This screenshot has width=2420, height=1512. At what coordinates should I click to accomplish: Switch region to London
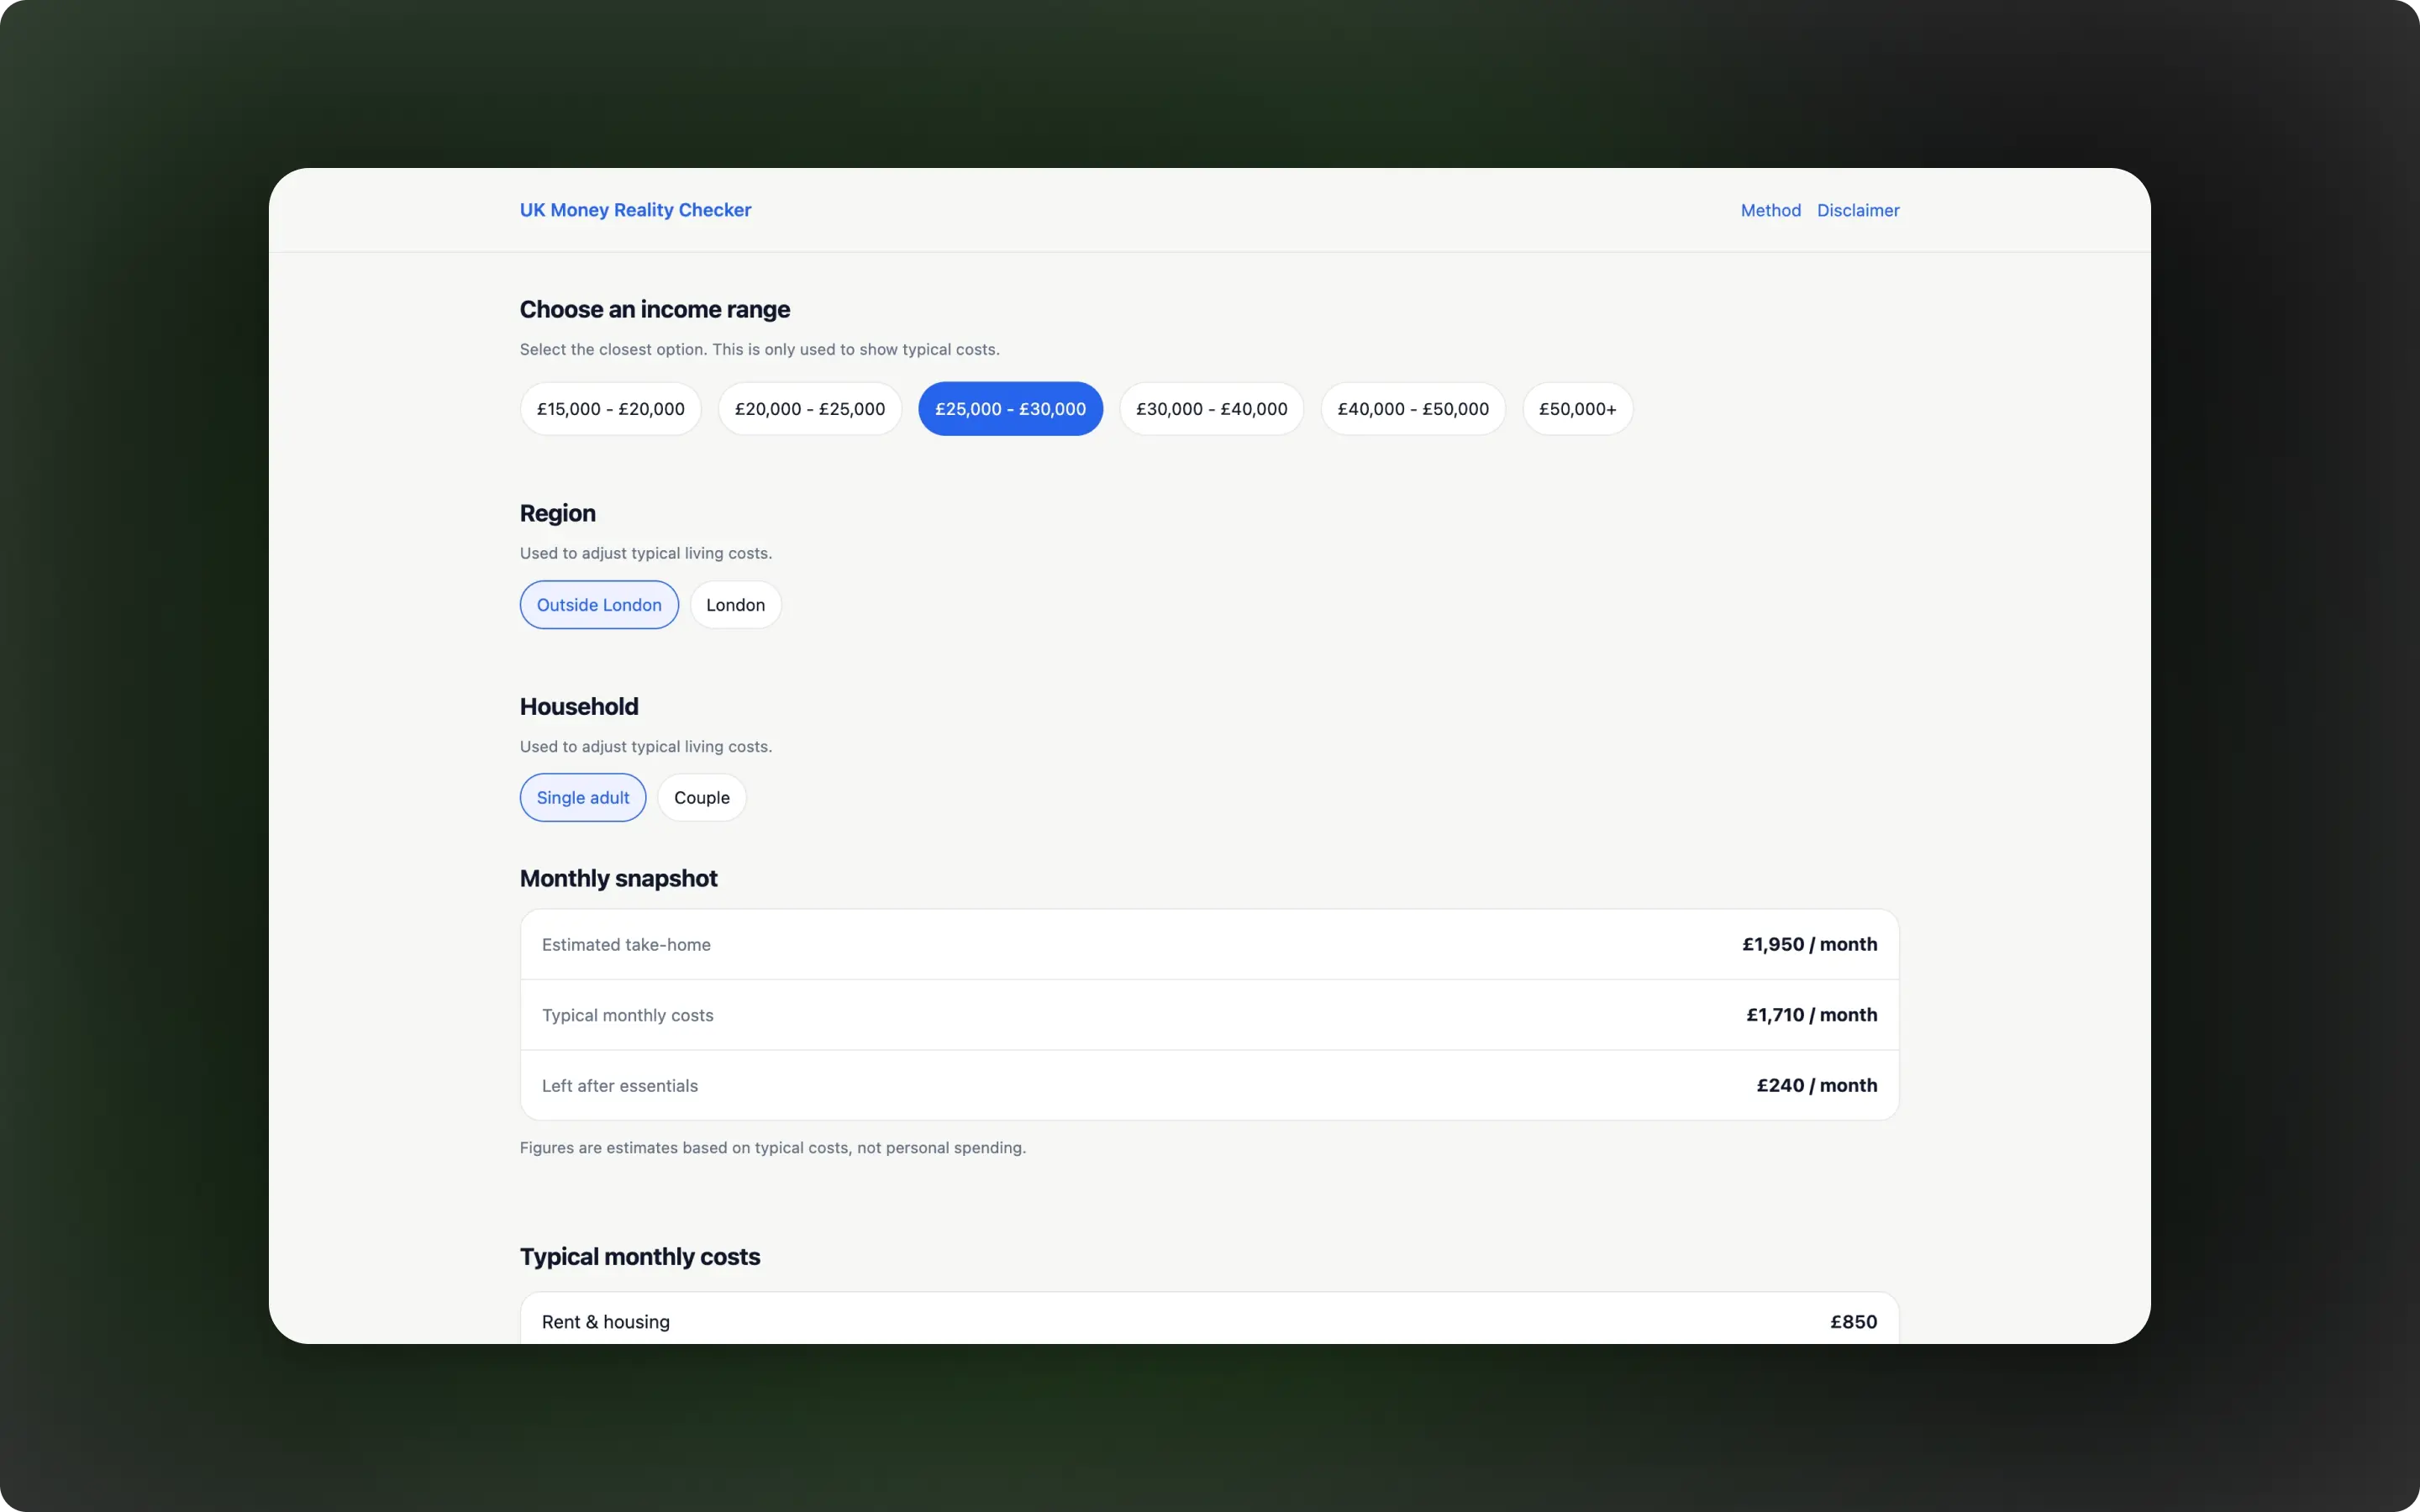[x=736, y=604]
